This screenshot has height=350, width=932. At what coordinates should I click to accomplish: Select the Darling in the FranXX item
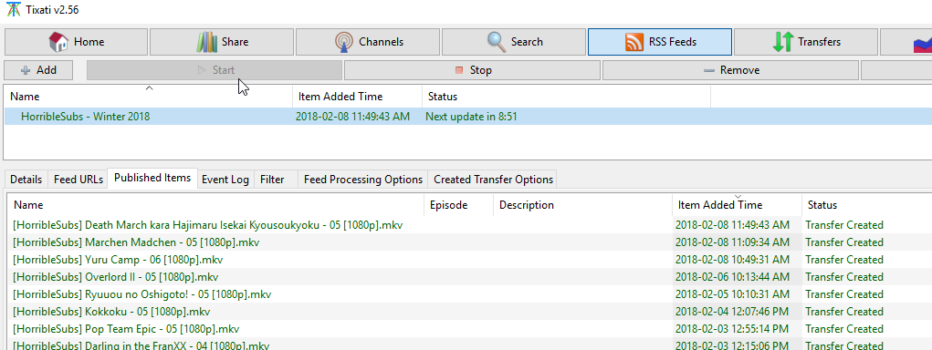(141, 345)
